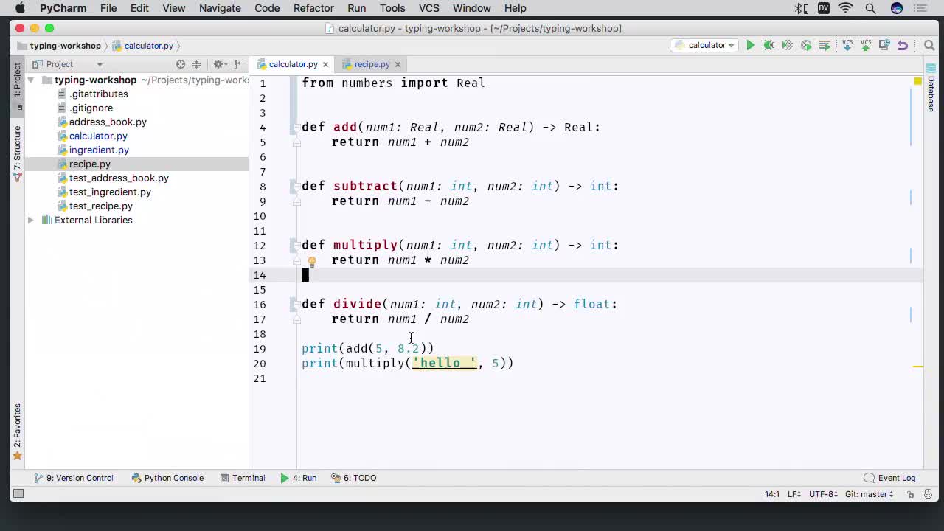This screenshot has width=944, height=531.
Task: Update project from VCS
Action: pyautogui.click(x=847, y=45)
